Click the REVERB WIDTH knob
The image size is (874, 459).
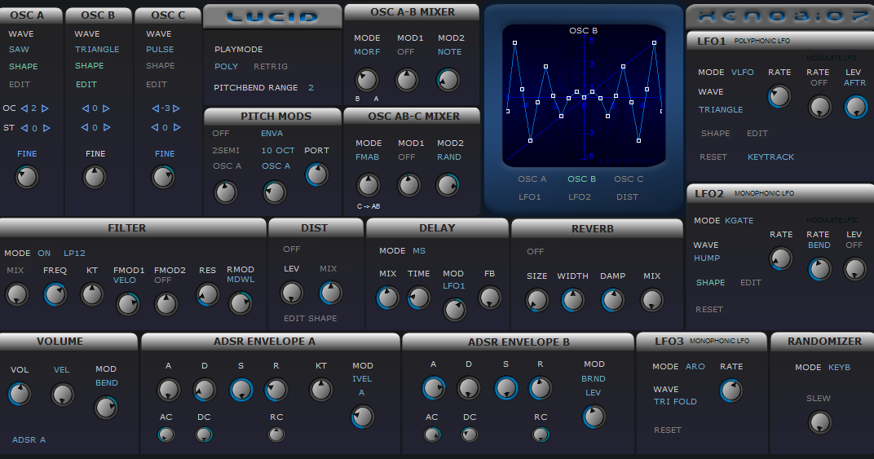pos(572,300)
